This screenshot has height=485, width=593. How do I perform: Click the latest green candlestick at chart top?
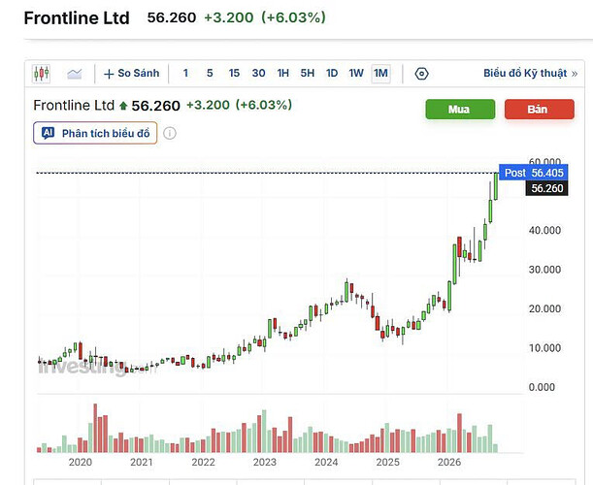496,185
